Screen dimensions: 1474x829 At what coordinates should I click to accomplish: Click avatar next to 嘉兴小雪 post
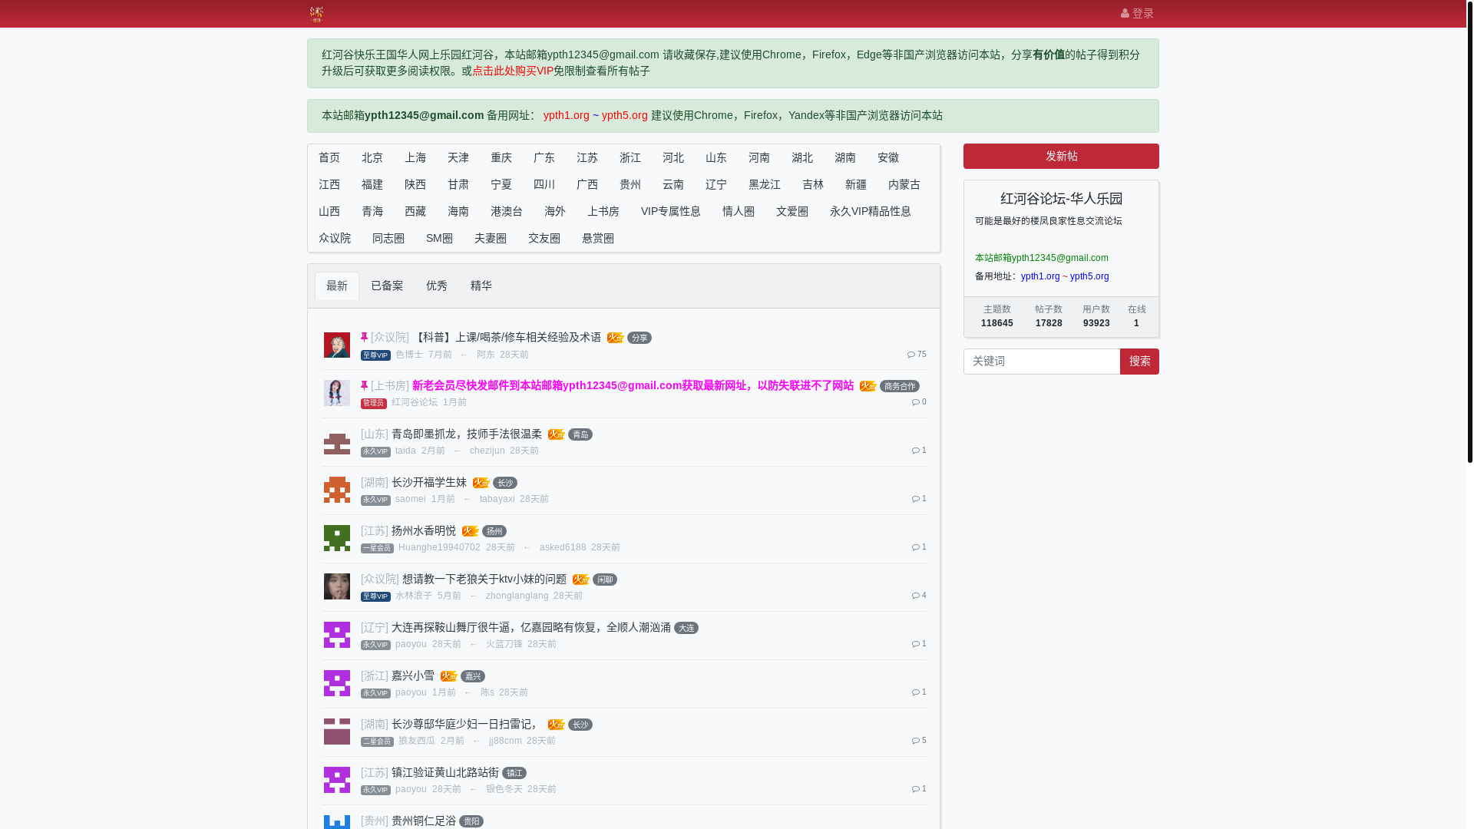click(x=336, y=683)
